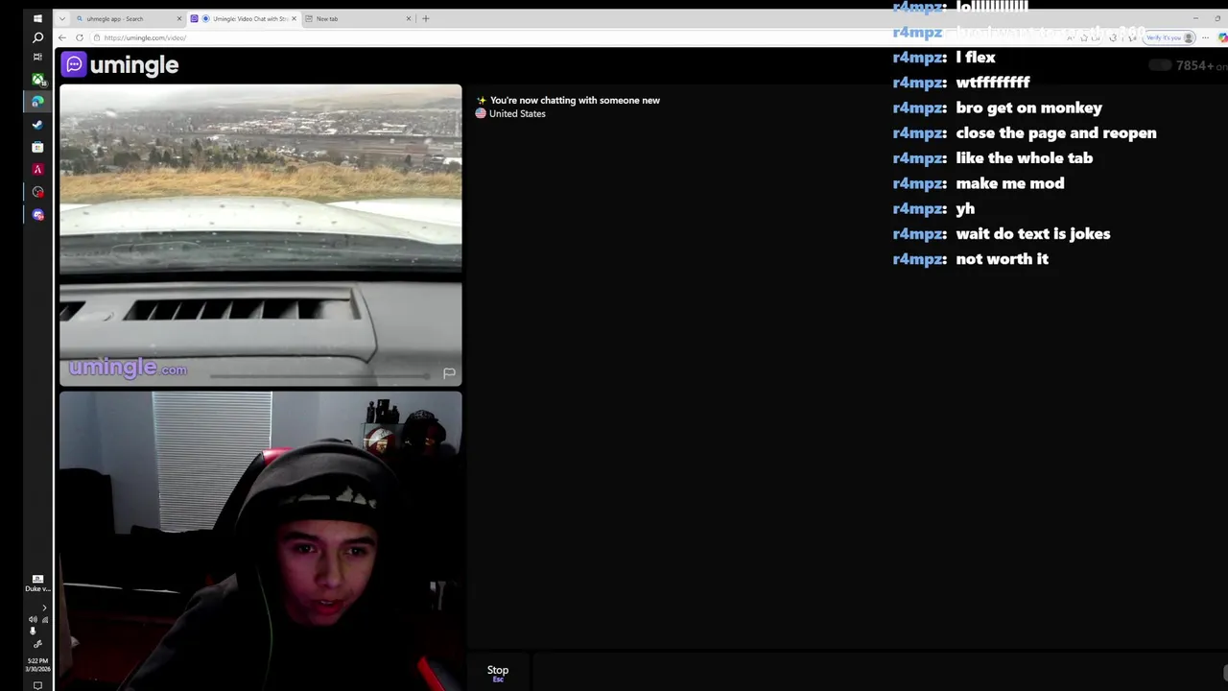Open Microsoft Store from the taskbar

pyautogui.click(x=37, y=147)
